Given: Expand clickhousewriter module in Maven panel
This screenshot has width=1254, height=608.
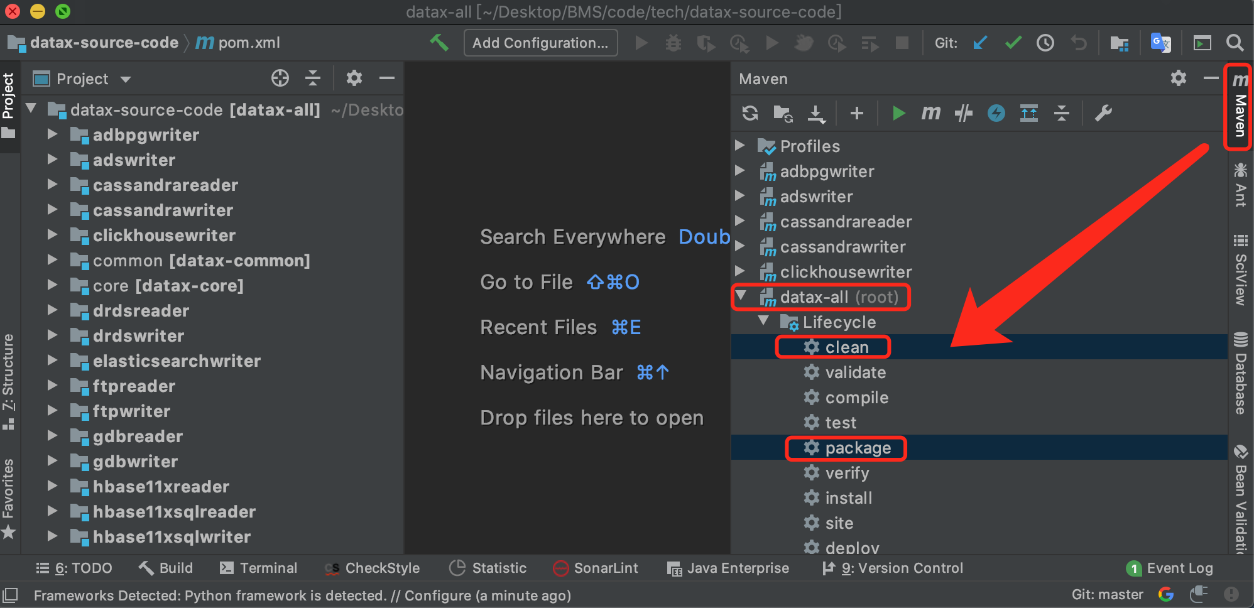Looking at the screenshot, I should (x=741, y=271).
